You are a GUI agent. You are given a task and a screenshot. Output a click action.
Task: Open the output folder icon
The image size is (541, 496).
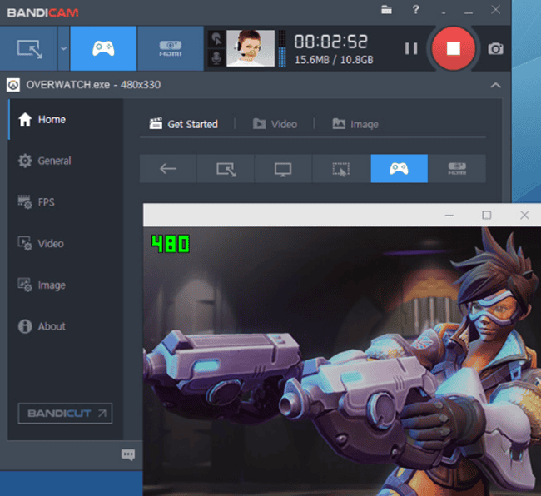(386, 10)
